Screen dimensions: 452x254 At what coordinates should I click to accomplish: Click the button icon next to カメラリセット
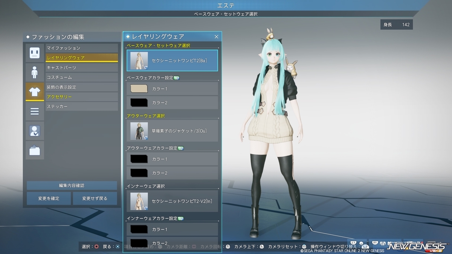point(304,247)
